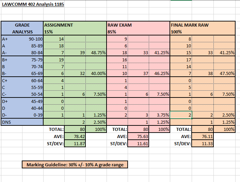Click the GRADE ANALYSIS header cell

[22, 28]
